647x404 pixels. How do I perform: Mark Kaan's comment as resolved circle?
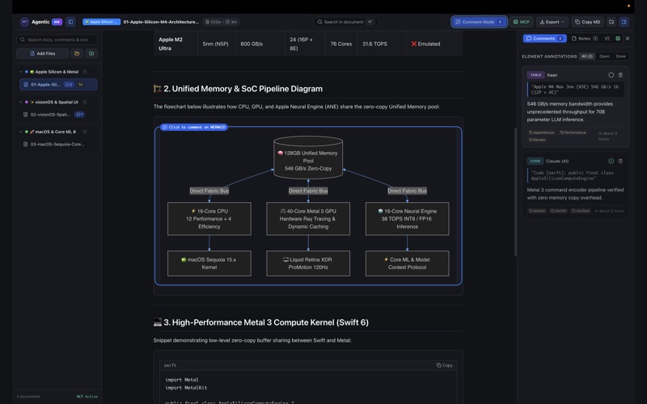(611, 75)
